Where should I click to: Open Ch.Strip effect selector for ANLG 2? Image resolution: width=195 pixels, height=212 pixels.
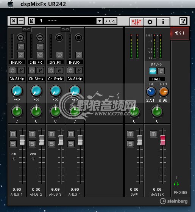pos(36,79)
